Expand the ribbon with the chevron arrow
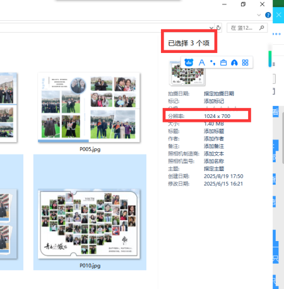 click(x=259, y=15)
